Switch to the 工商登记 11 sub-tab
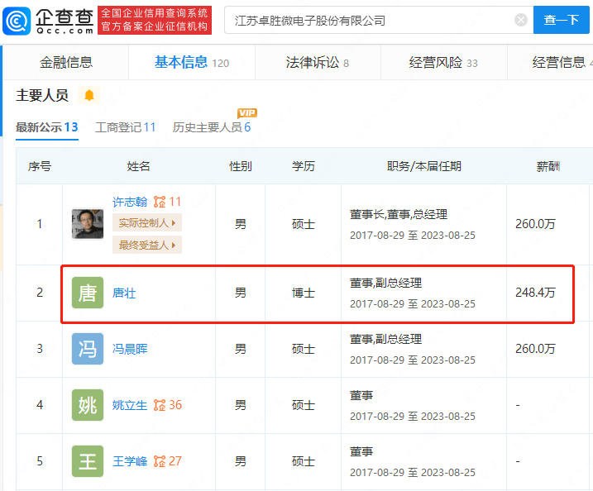This screenshot has height=491, width=593. tap(125, 127)
